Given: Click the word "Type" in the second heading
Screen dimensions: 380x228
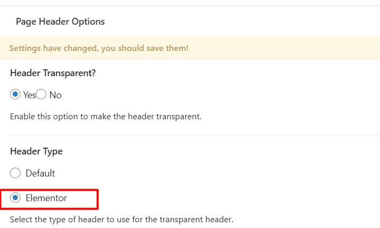Looking at the screenshot, I should tap(53, 151).
